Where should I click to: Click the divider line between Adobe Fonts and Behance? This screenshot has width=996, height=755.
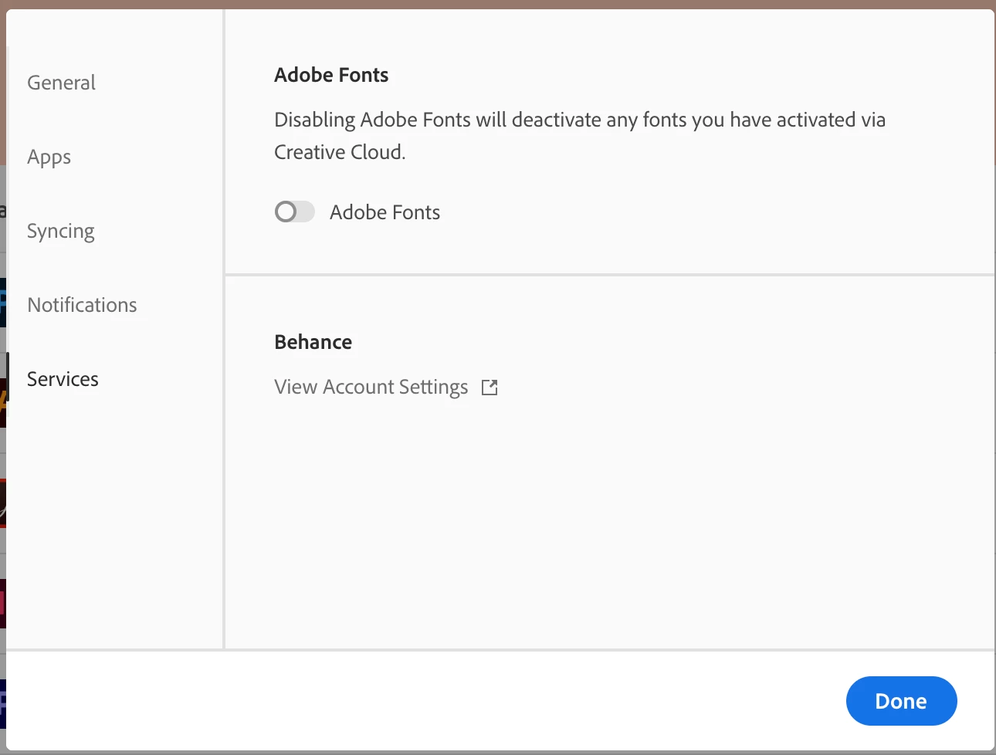(608, 274)
